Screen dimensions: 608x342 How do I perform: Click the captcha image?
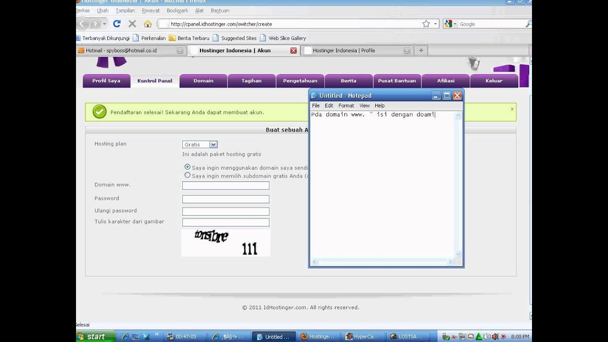pyautogui.click(x=226, y=243)
